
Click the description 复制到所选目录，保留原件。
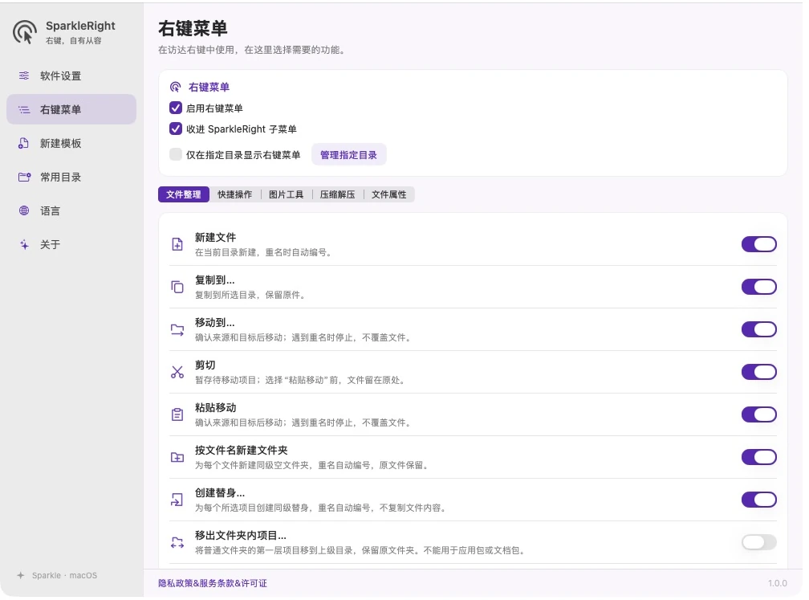pyautogui.click(x=250, y=295)
